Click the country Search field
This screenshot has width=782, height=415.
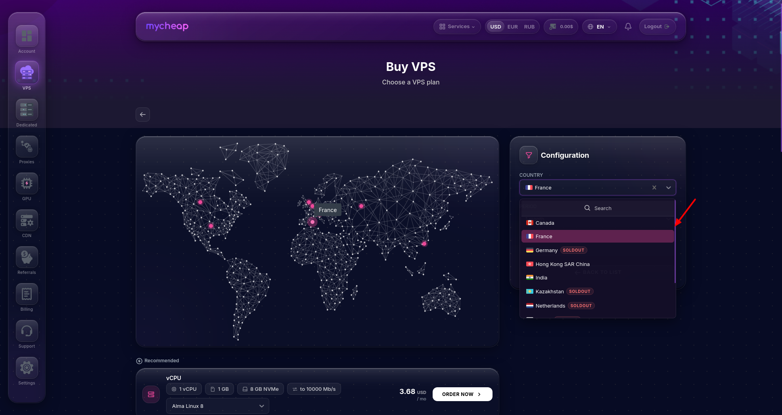click(598, 208)
